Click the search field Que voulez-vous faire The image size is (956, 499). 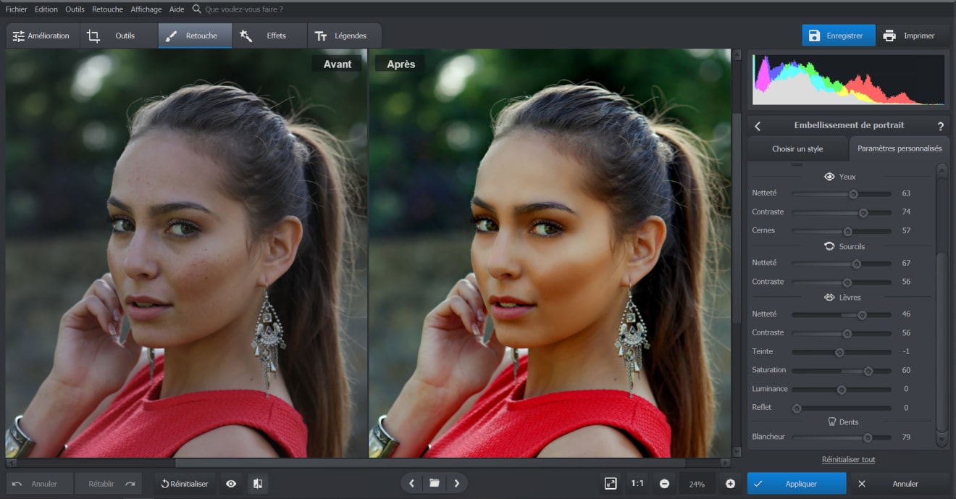coord(244,9)
